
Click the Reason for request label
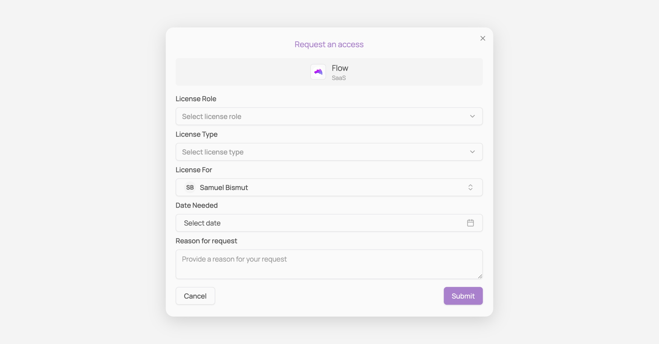tap(206, 241)
